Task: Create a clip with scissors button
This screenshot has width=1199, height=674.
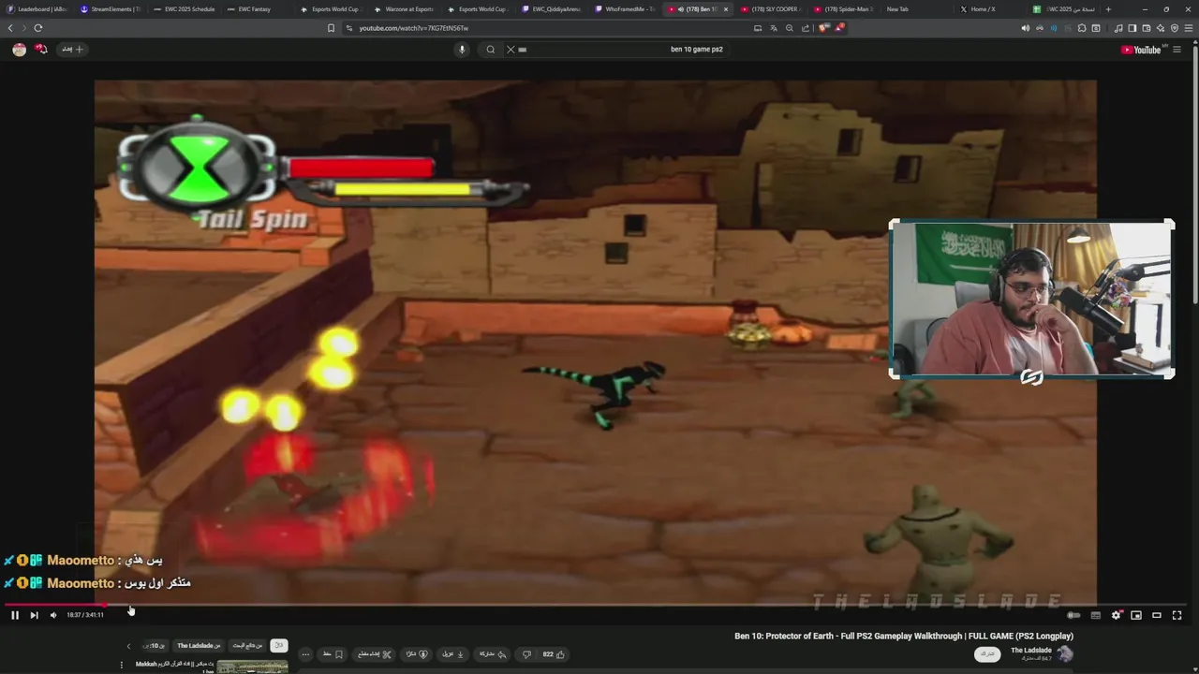Action: pyautogui.click(x=375, y=654)
